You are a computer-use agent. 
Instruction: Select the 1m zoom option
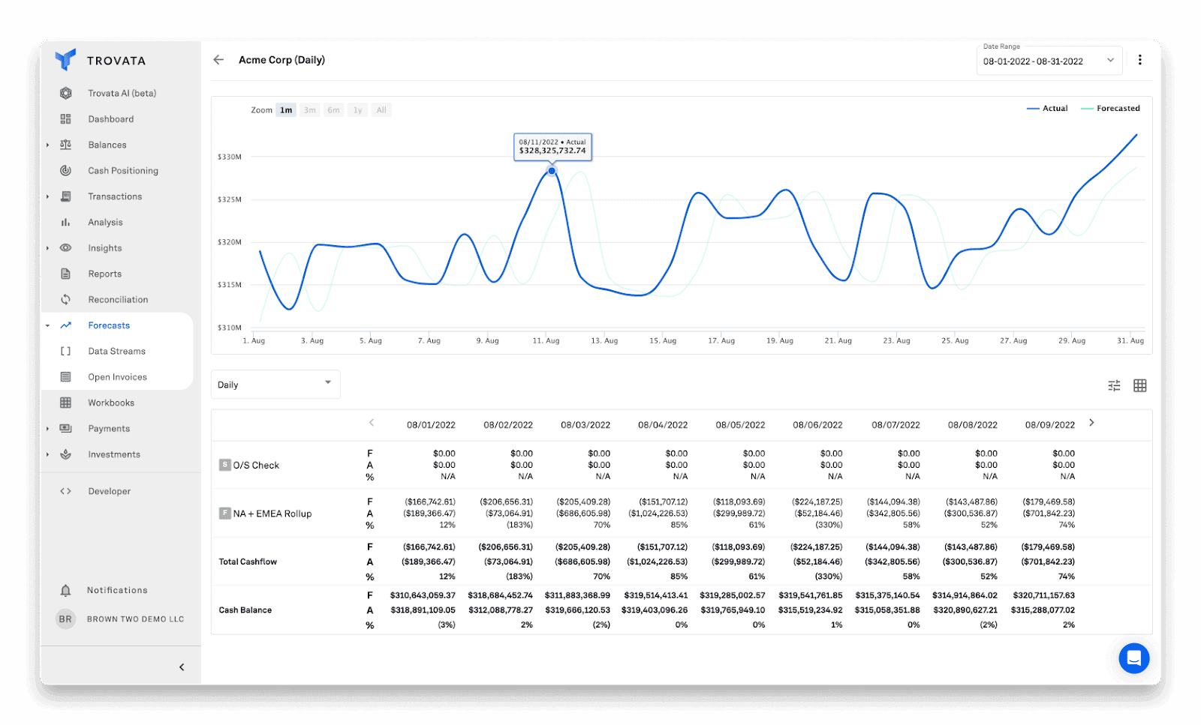click(x=286, y=110)
